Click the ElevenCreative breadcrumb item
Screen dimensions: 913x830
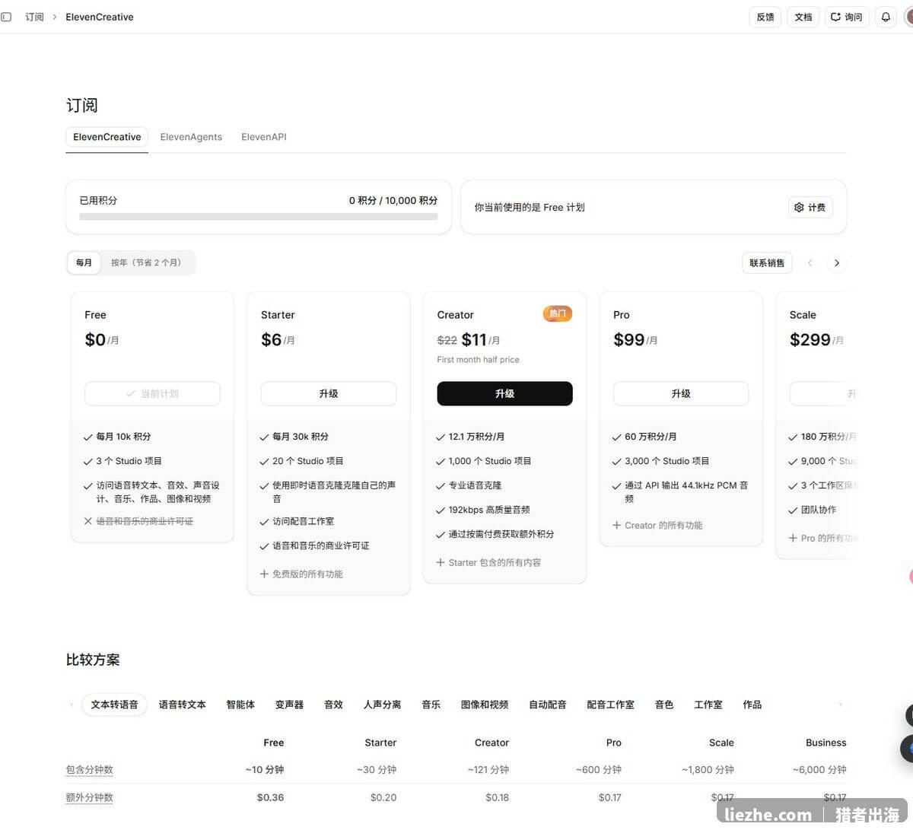pos(100,17)
